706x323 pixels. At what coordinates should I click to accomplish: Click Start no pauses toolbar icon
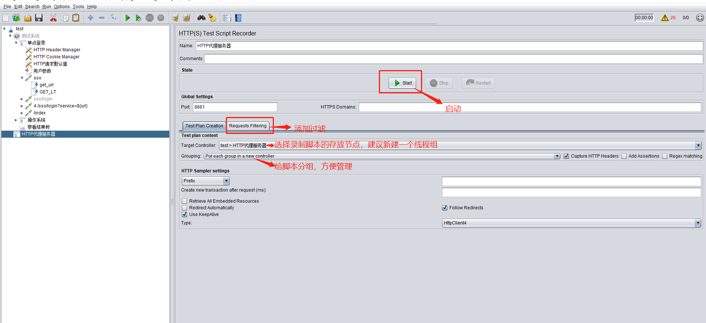click(139, 18)
